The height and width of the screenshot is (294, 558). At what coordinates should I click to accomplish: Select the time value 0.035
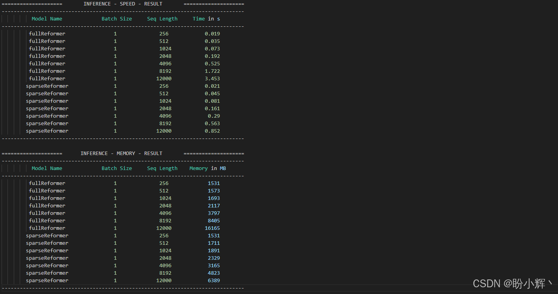tap(212, 41)
